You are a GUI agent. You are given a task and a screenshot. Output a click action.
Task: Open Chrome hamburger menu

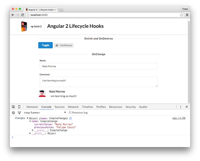(187, 15)
